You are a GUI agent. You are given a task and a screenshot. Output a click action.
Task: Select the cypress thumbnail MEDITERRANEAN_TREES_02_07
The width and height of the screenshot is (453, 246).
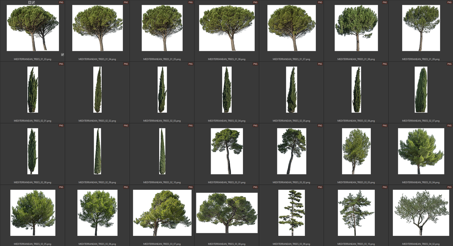[x=421, y=90]
